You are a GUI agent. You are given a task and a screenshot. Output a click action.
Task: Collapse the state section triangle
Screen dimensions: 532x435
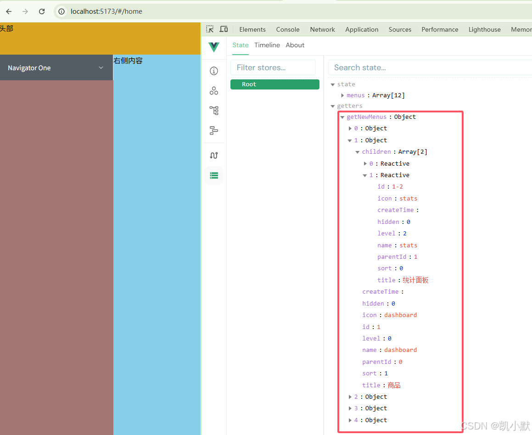[333, 84]
